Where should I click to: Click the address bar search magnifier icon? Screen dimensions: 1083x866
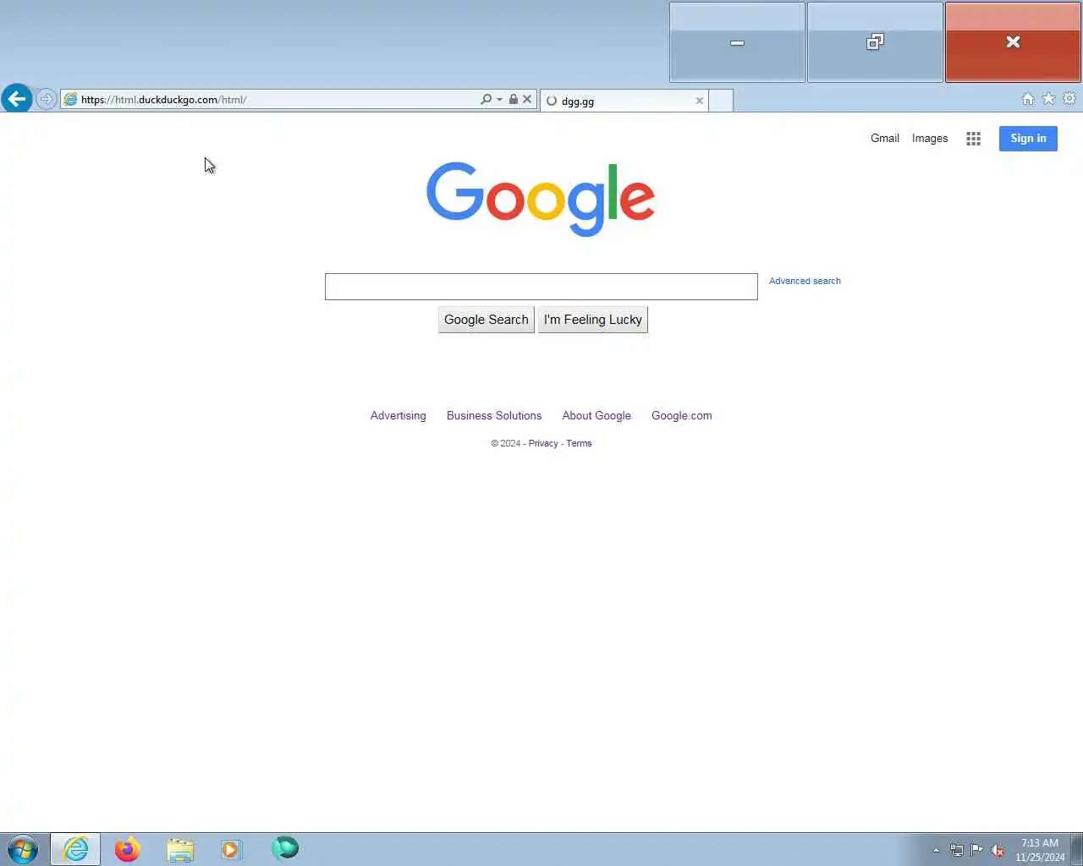pos(486,99)
